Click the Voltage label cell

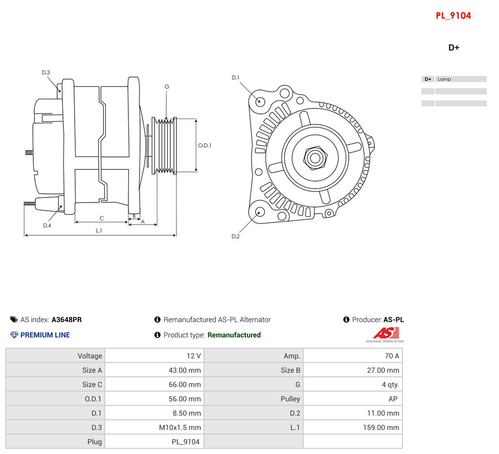click(x=55, y=356)
